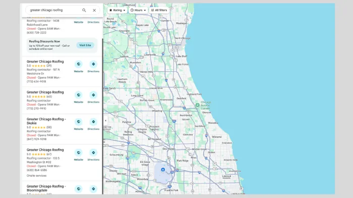Click the Highland Park label on the map
The height and width of the screenshot is (198, 353).
click(x=194, y=94)
